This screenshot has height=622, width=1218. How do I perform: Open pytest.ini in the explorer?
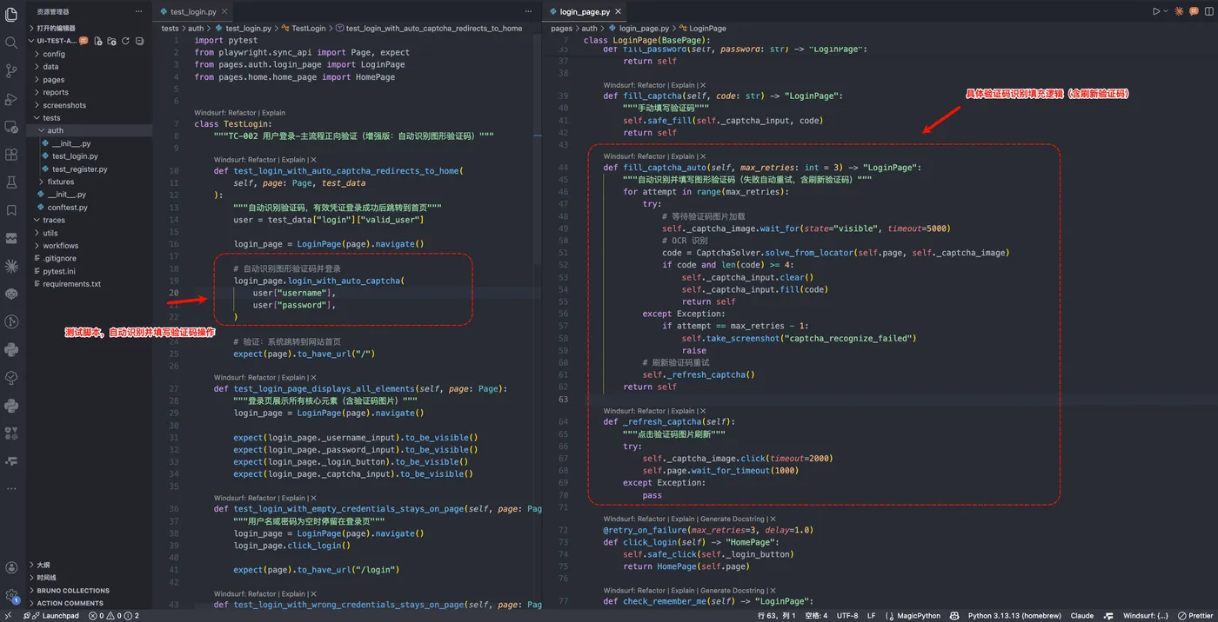(x=89, y=271)
